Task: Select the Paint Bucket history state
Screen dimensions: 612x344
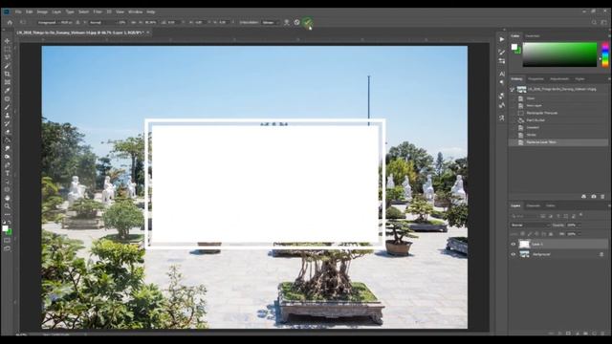Action: [558, 120]
